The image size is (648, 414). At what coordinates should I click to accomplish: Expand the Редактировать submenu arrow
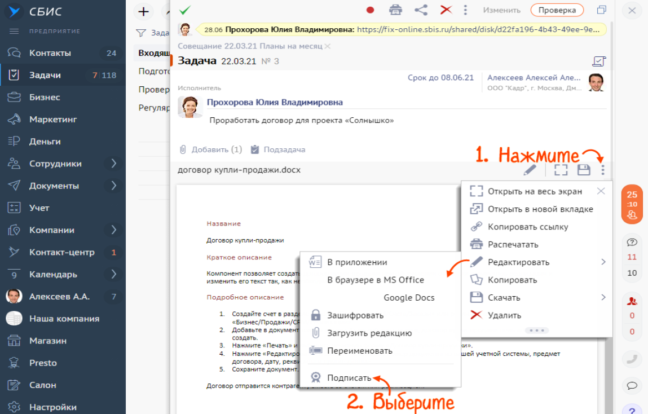click(x=603, y=262)
